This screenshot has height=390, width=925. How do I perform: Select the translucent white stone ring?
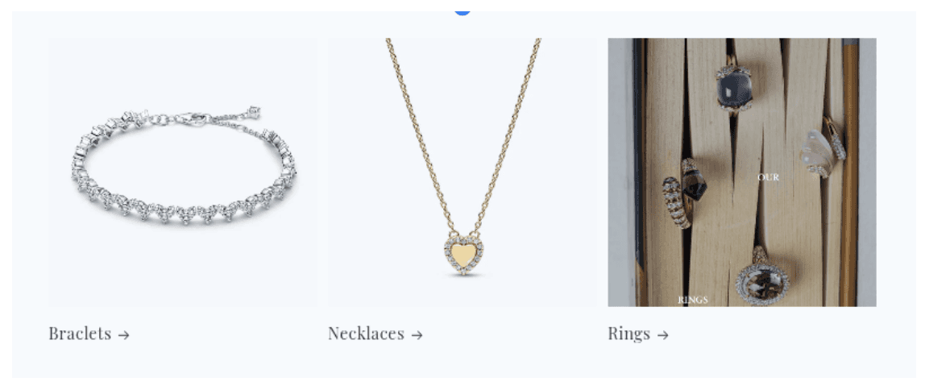pyautogui.click(x=822, y=148)
